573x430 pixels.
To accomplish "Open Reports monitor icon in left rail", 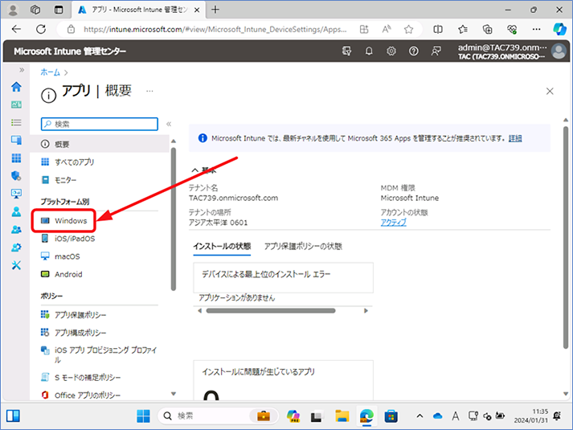I will coord(16,194).
